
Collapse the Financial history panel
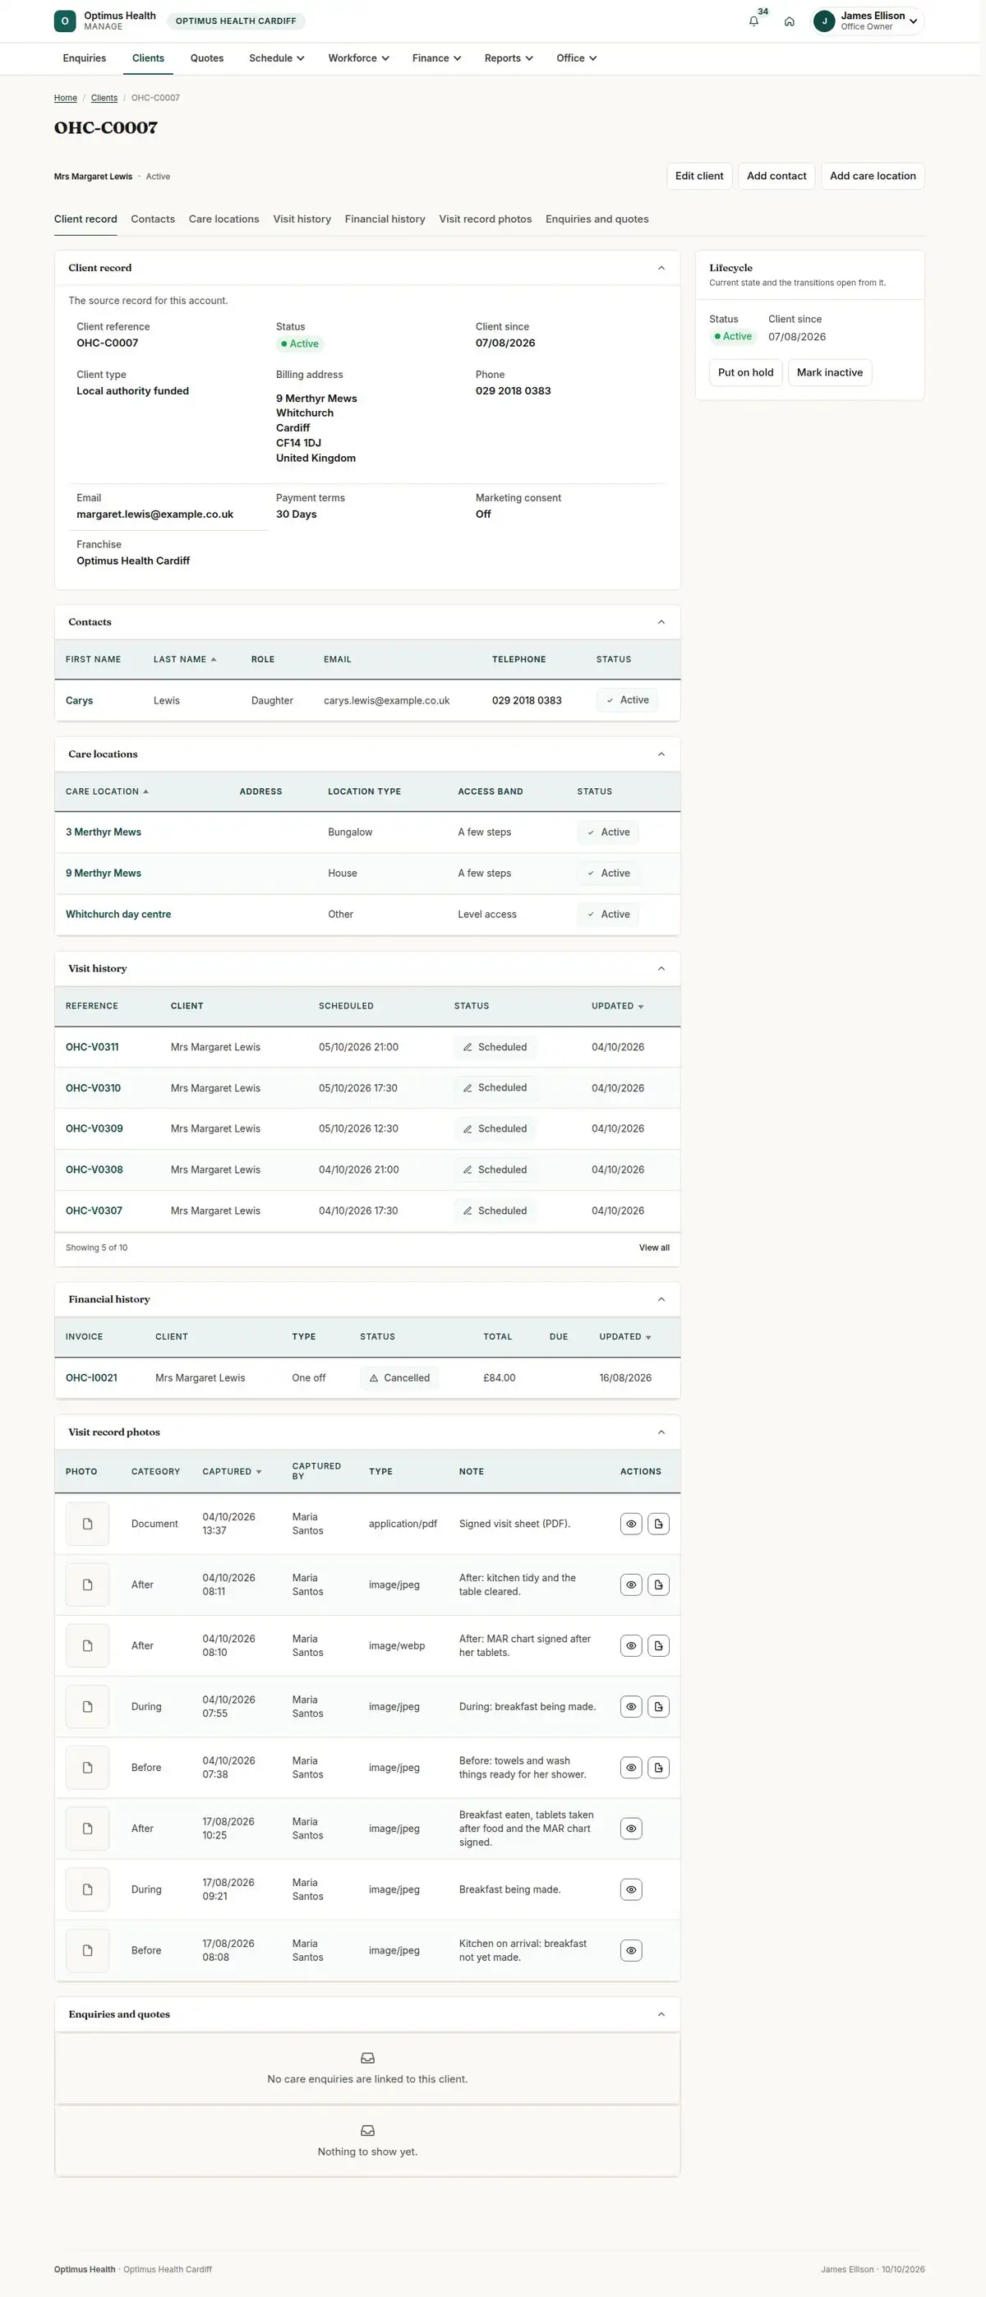661,1299
